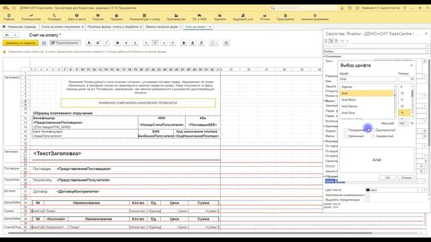The height and width of the screenshot is (242, 431).
Task: Toggle underline Ч formatting
Action: [x=135, y=43]
